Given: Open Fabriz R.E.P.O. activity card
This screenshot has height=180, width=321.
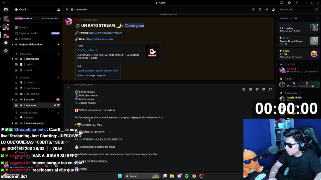Looking at the screenshot, I should 299,54.
